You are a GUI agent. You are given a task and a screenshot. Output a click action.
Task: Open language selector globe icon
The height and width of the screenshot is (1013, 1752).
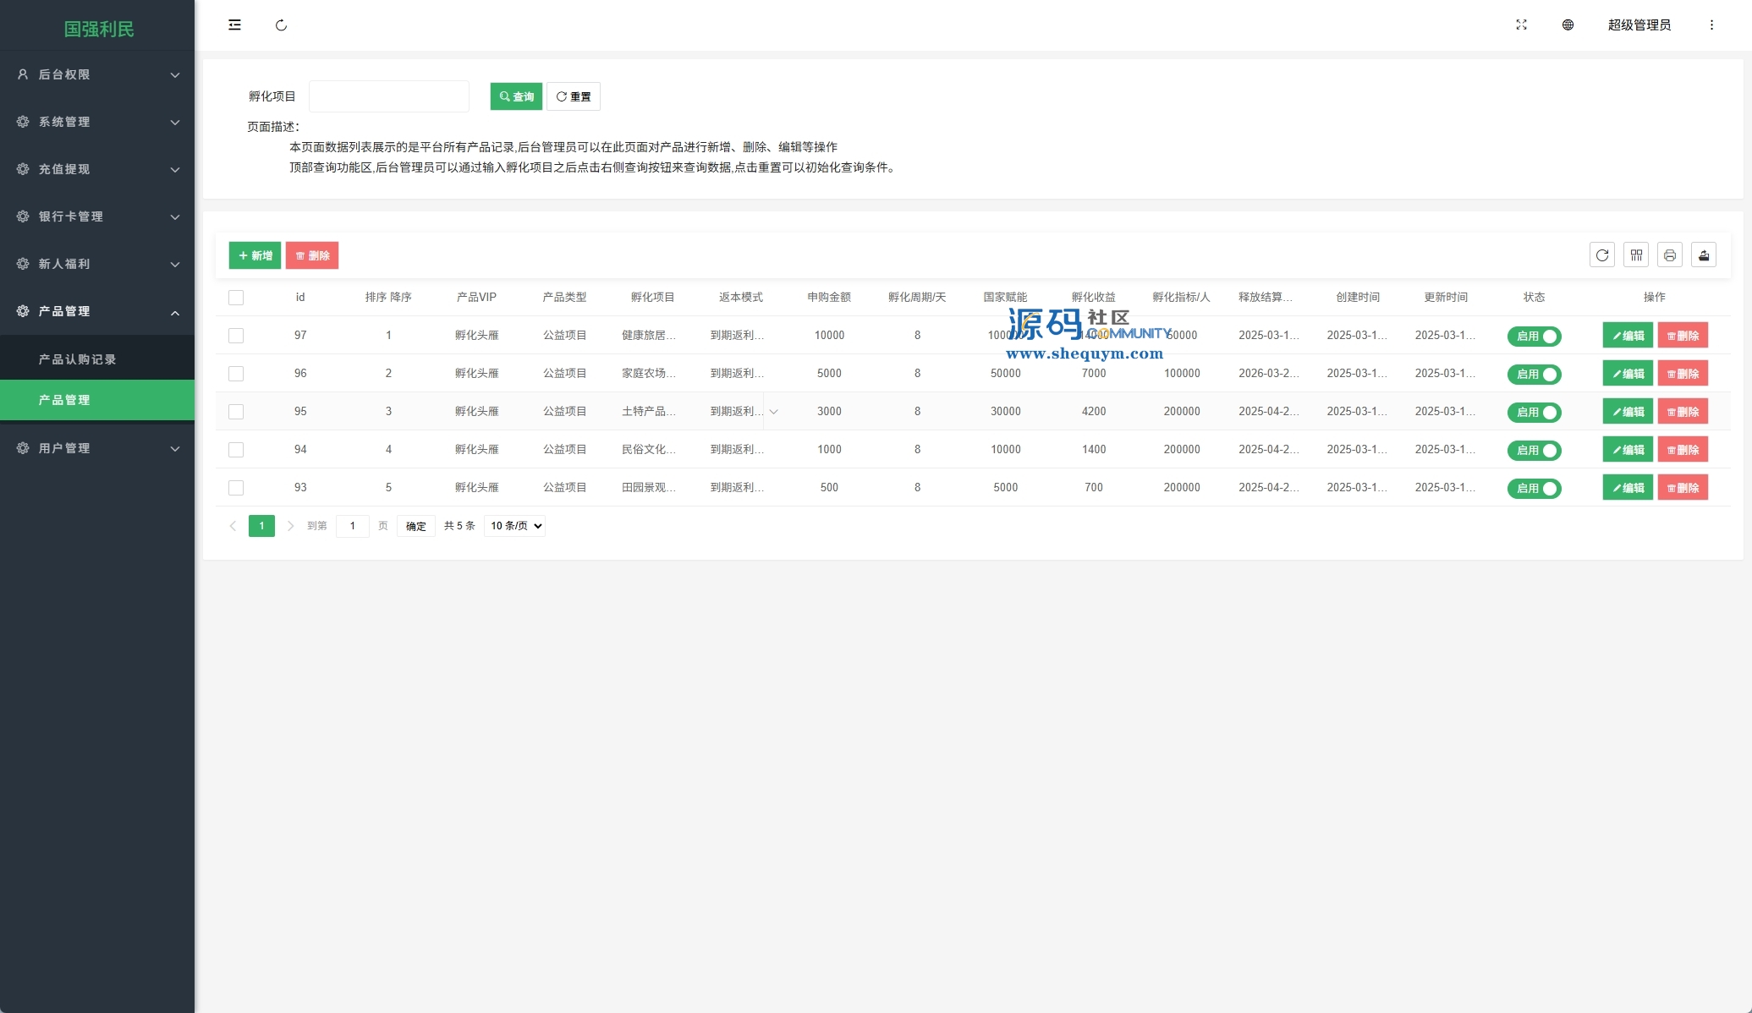click(x=1568, y=25)
